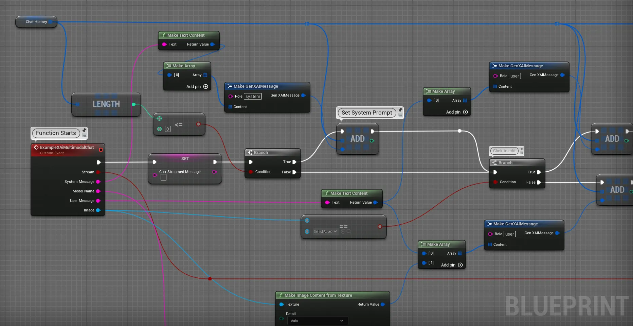The image size is (633, 326).
Task: Click the LENGTH node input pin
Action: click(x=78, y=104)
